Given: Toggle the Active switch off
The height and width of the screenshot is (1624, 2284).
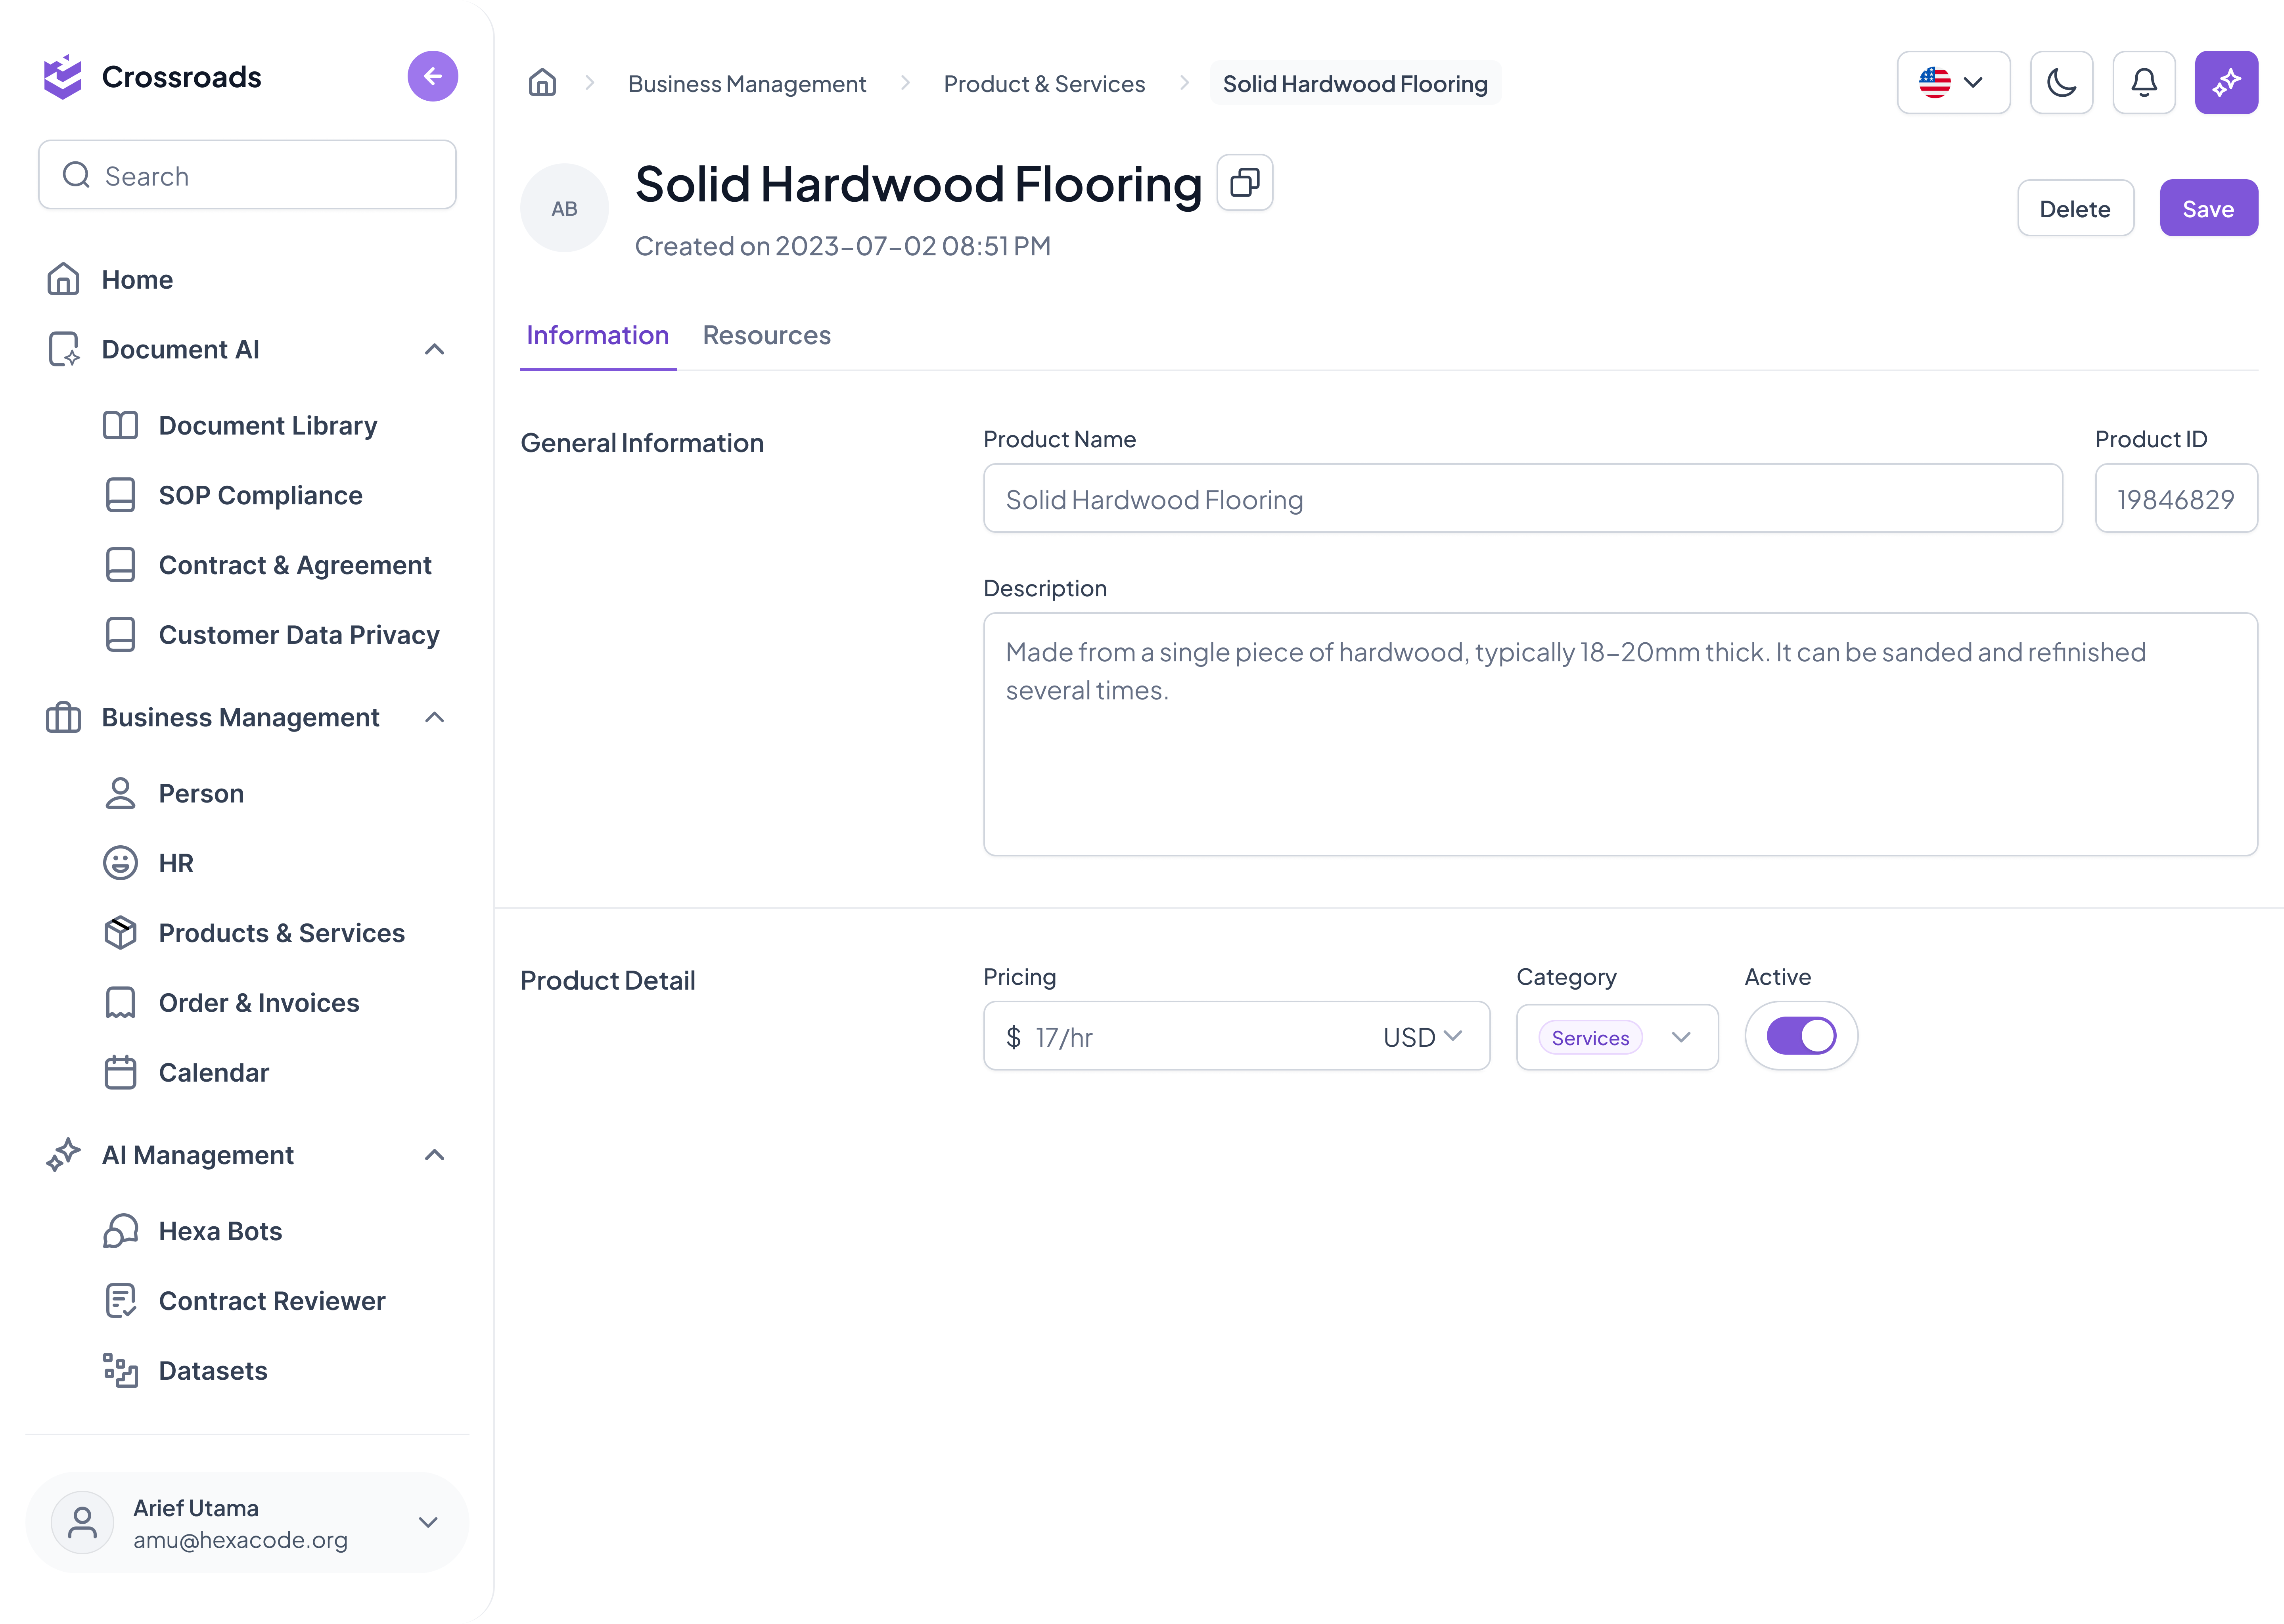Looking at the screenshot, I should coord(1801,1036).
